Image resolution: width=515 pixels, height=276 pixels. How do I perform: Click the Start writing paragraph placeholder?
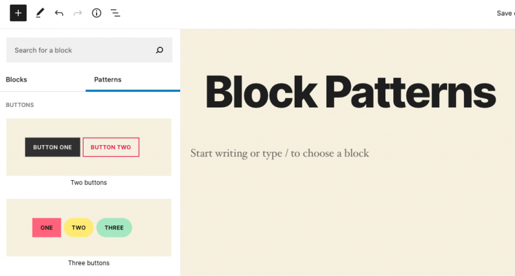280,154
